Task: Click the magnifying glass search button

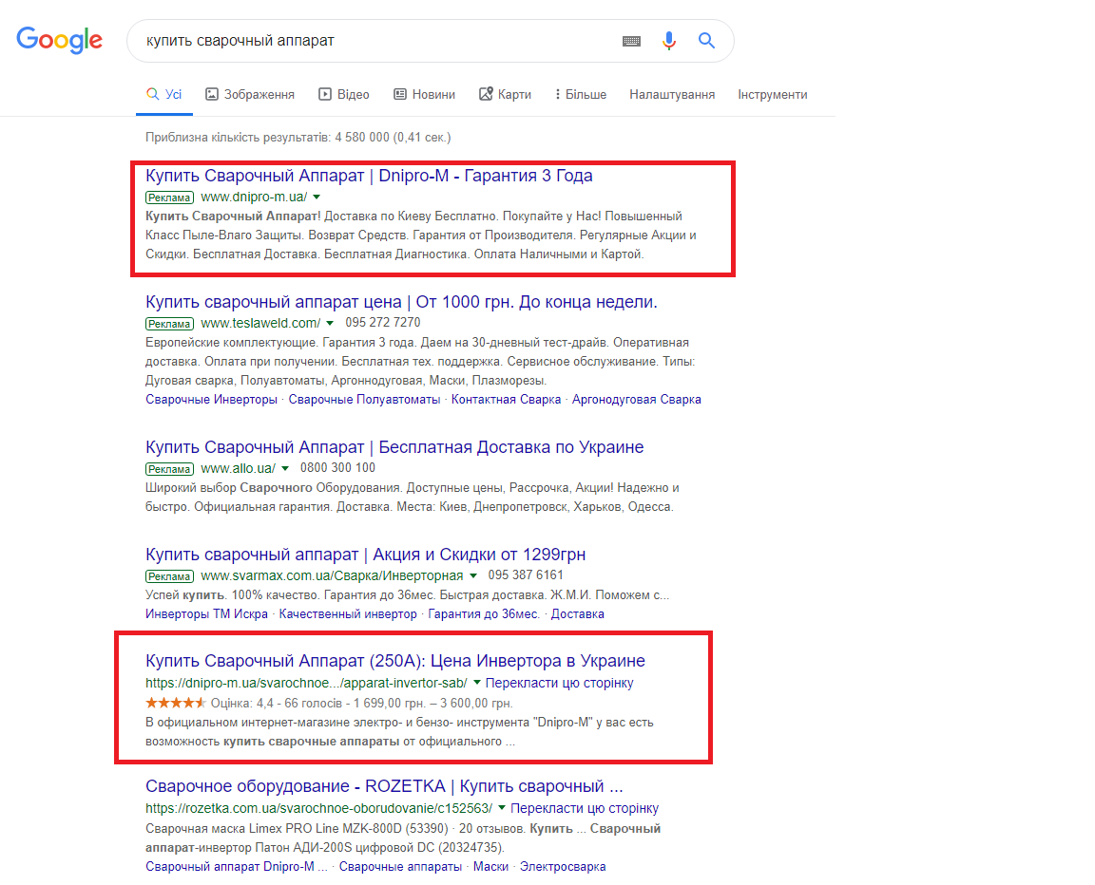Action: coord(706,41)
